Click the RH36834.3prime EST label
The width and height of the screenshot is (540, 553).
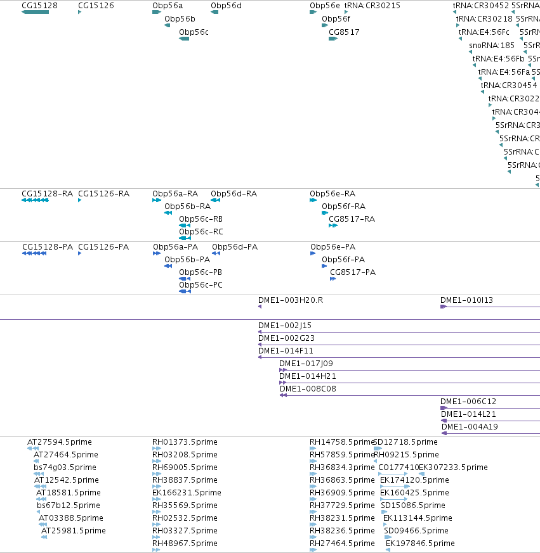coord(342,467)
